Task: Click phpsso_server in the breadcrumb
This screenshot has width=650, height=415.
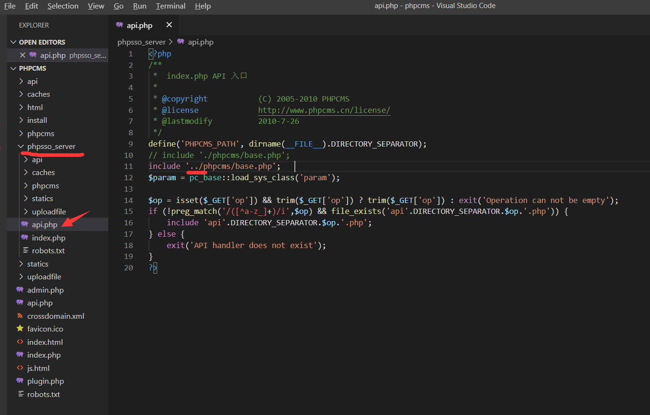Action: (141, 42)
